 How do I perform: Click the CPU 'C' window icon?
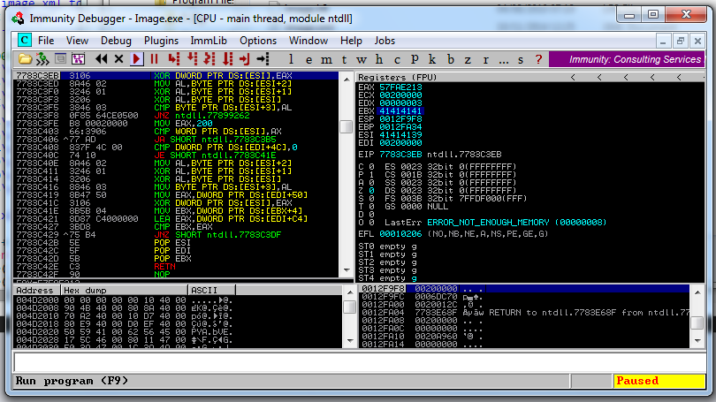pyautogui.click(x=24, y=40)
